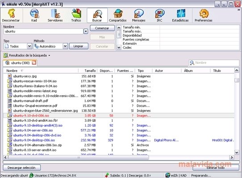Sort by the Fuentes column header

pos(125,70)
